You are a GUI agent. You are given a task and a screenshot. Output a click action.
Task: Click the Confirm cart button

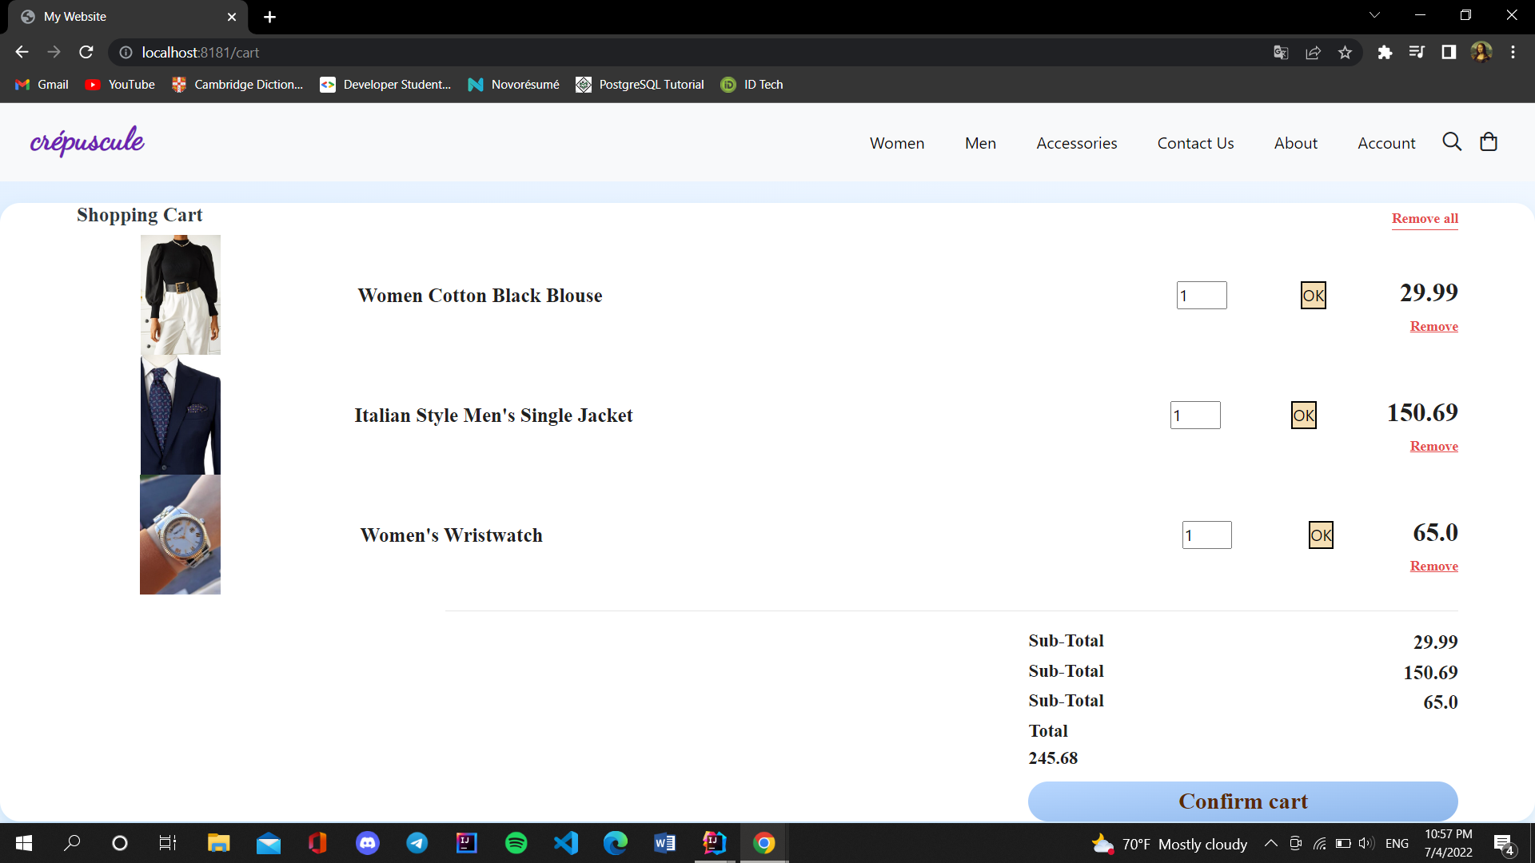[x=1243, y=801]
